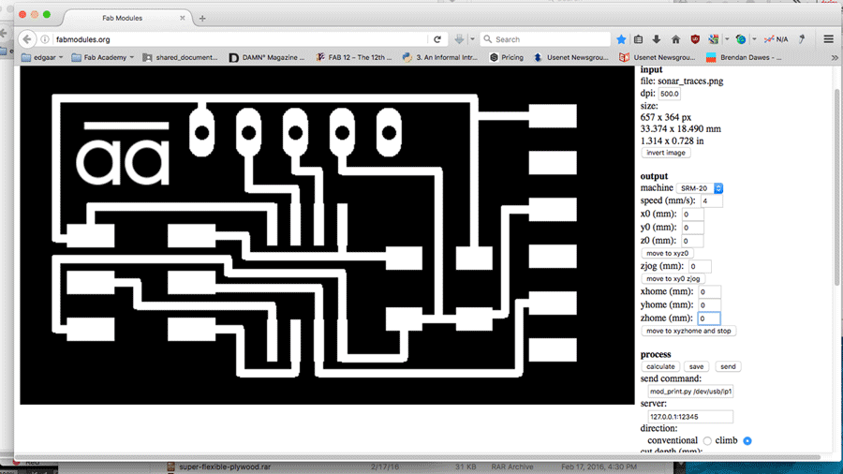
Task: Click the eyedropper extension icon
Action: [802, 39]
